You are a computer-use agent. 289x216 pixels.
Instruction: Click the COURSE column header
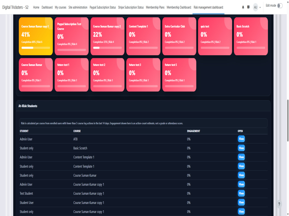click(x=77, y=131)
